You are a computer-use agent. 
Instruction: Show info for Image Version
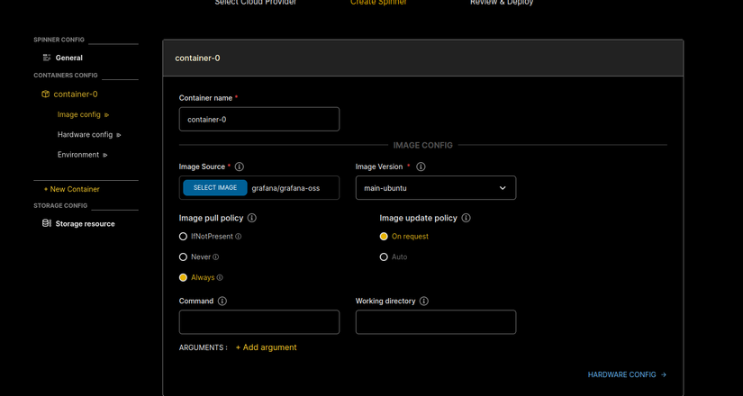[x=421, y=166]
